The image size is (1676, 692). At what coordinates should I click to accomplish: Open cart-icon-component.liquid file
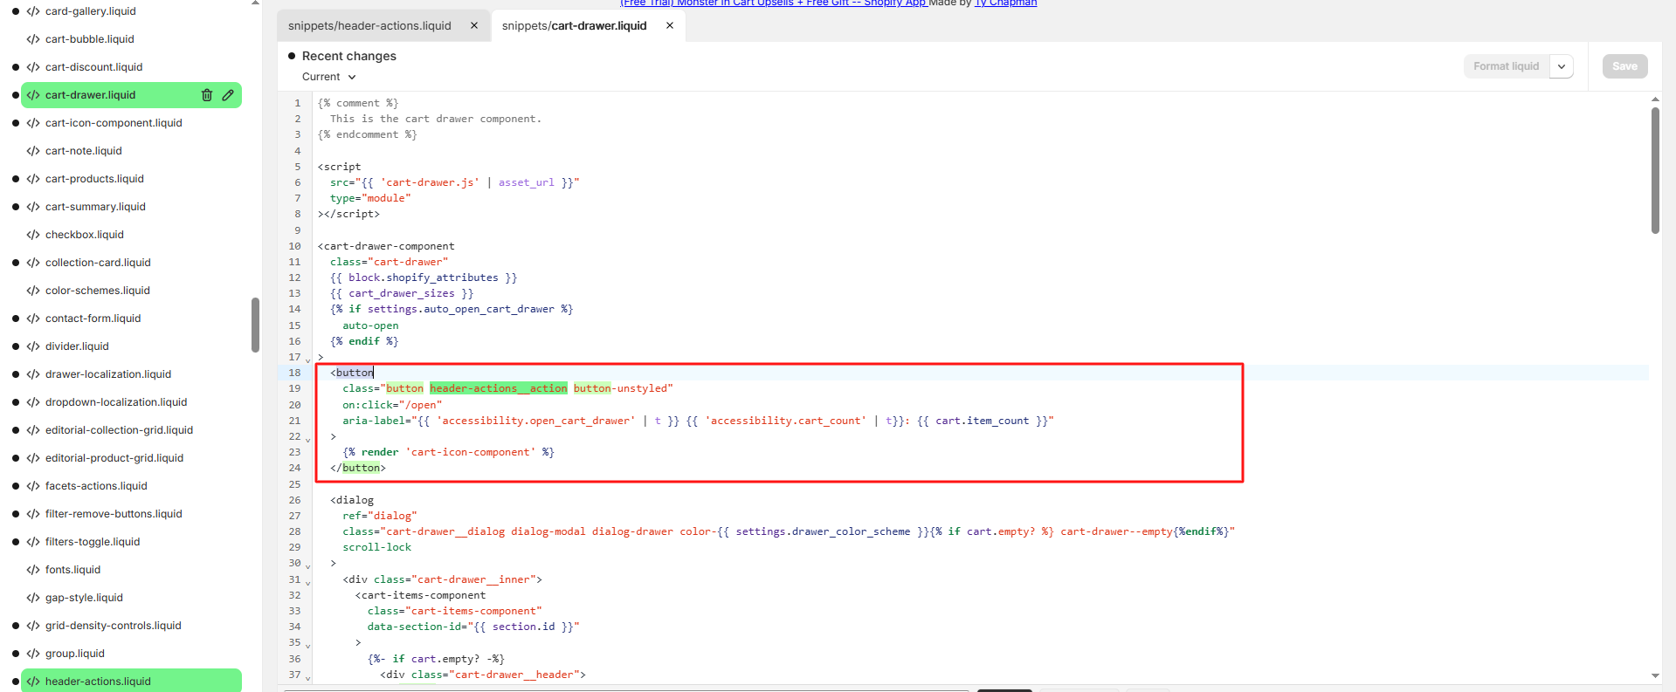[x=114, y=123]
